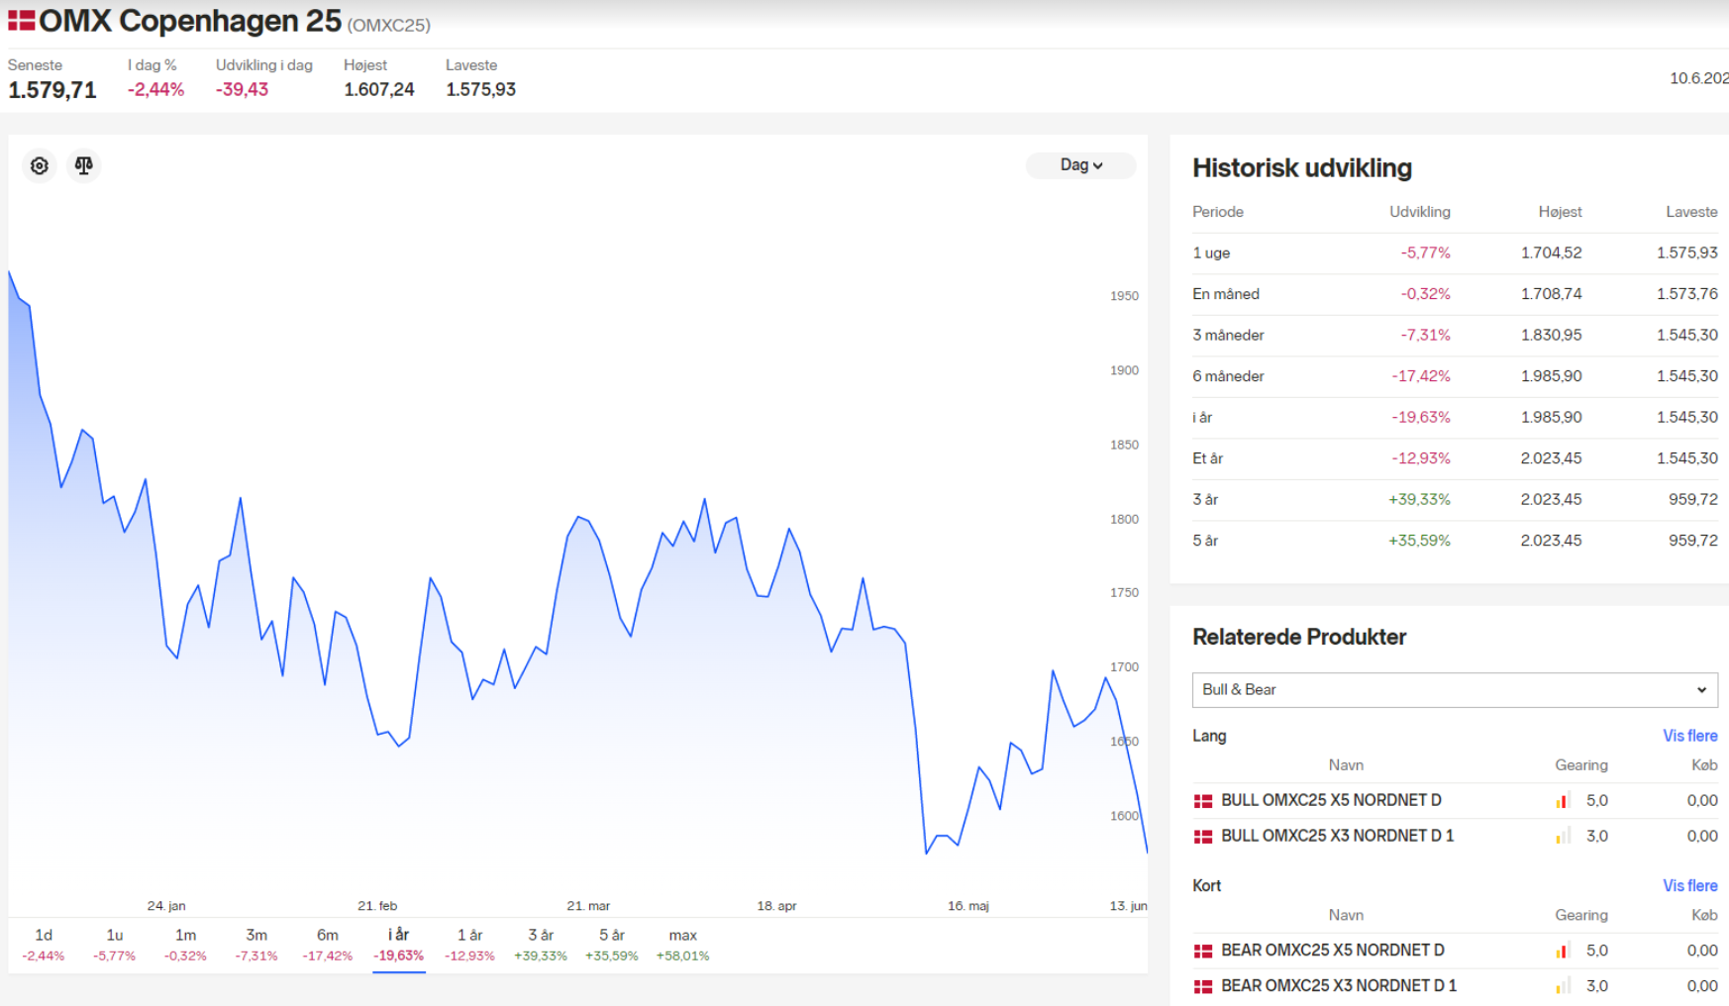This screenshot has height=1006, width=1729.
Task: Click the Danish flag beside OMX Copenhagen 25
Action: click(22, 20)
